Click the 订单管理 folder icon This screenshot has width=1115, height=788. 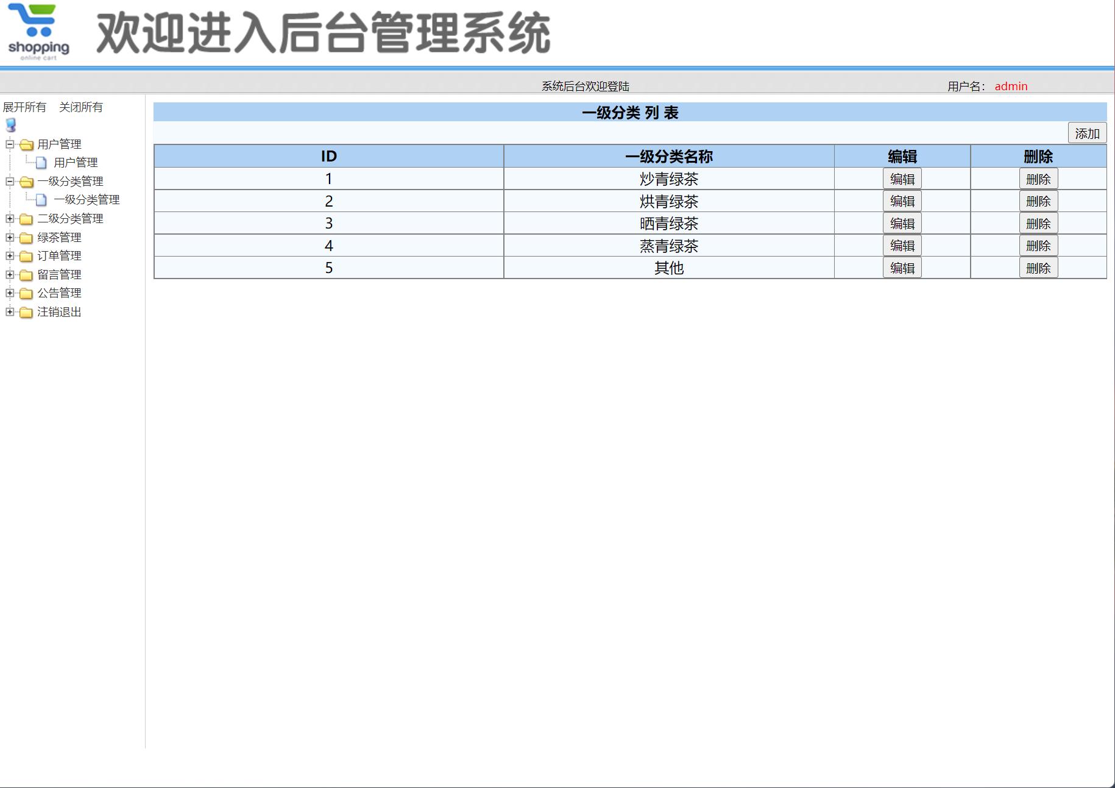coord(25,256)
